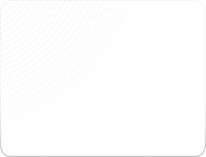The height and width of the screenshot is (157, 206).
Task: Select the right edge border of the card
Action: pos(206,78)
